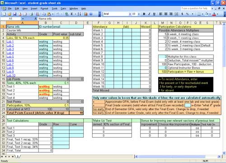Click the horizontal scrollbar thumb
The width and height of the screenshot is (226, 163).
172,157
